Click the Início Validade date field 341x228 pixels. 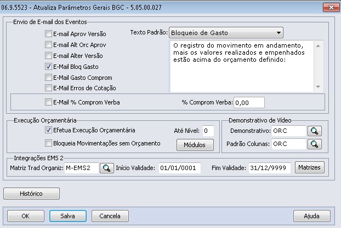click(180, 168)
